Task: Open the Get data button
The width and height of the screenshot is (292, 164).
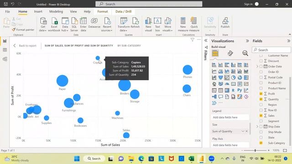Action: click(x=43, y=24)
